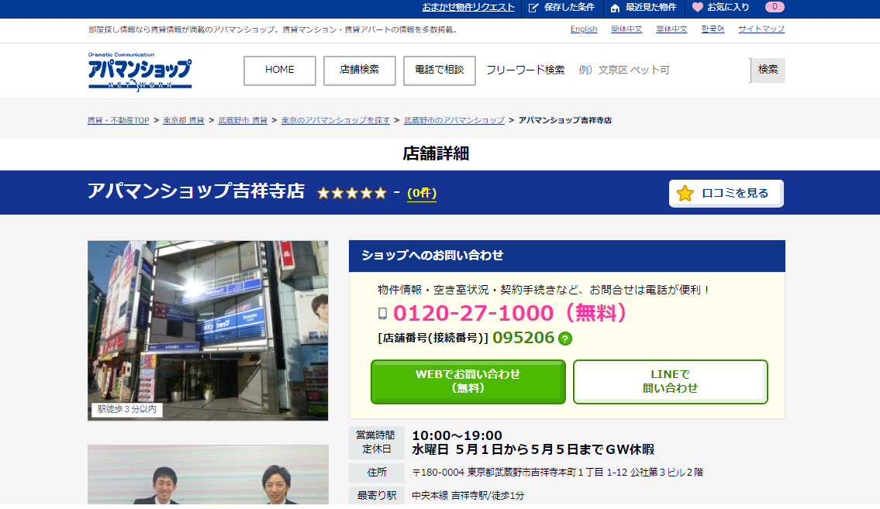Viewport: 880px width, 509px height.
Task: Open the サイトマップ link
Action: 761,29
